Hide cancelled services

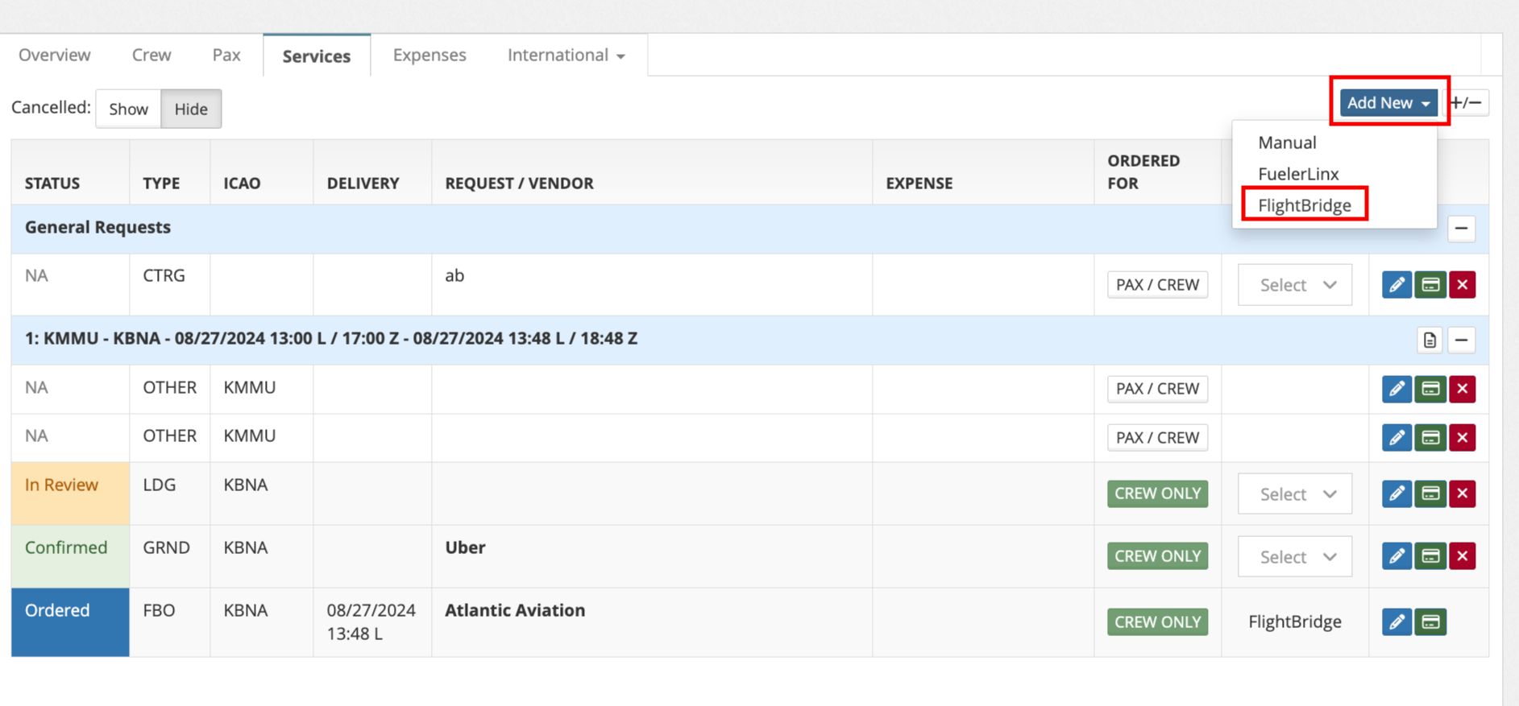(191, 109)
